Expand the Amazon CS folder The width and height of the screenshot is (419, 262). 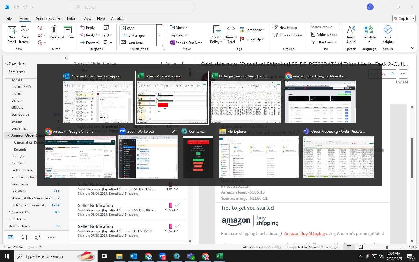[x=10, y=212]
